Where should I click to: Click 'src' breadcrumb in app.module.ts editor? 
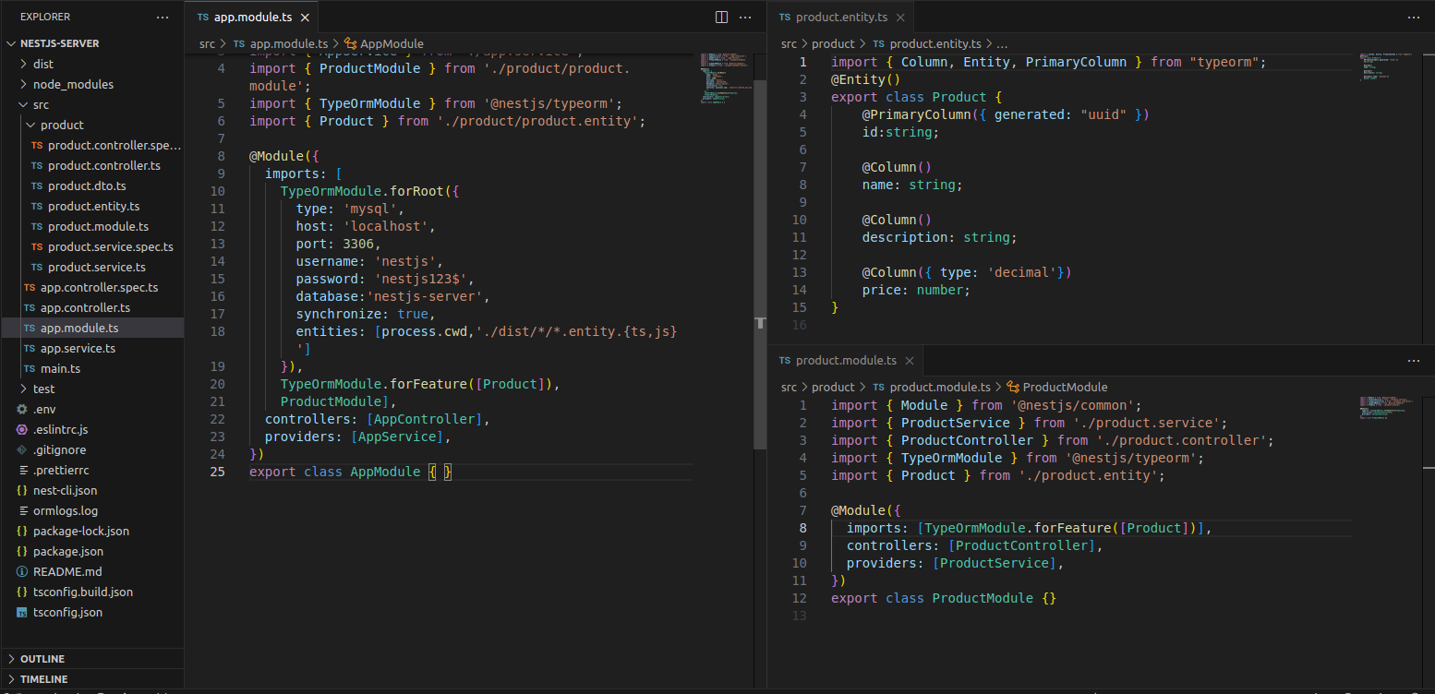[207, 43]
